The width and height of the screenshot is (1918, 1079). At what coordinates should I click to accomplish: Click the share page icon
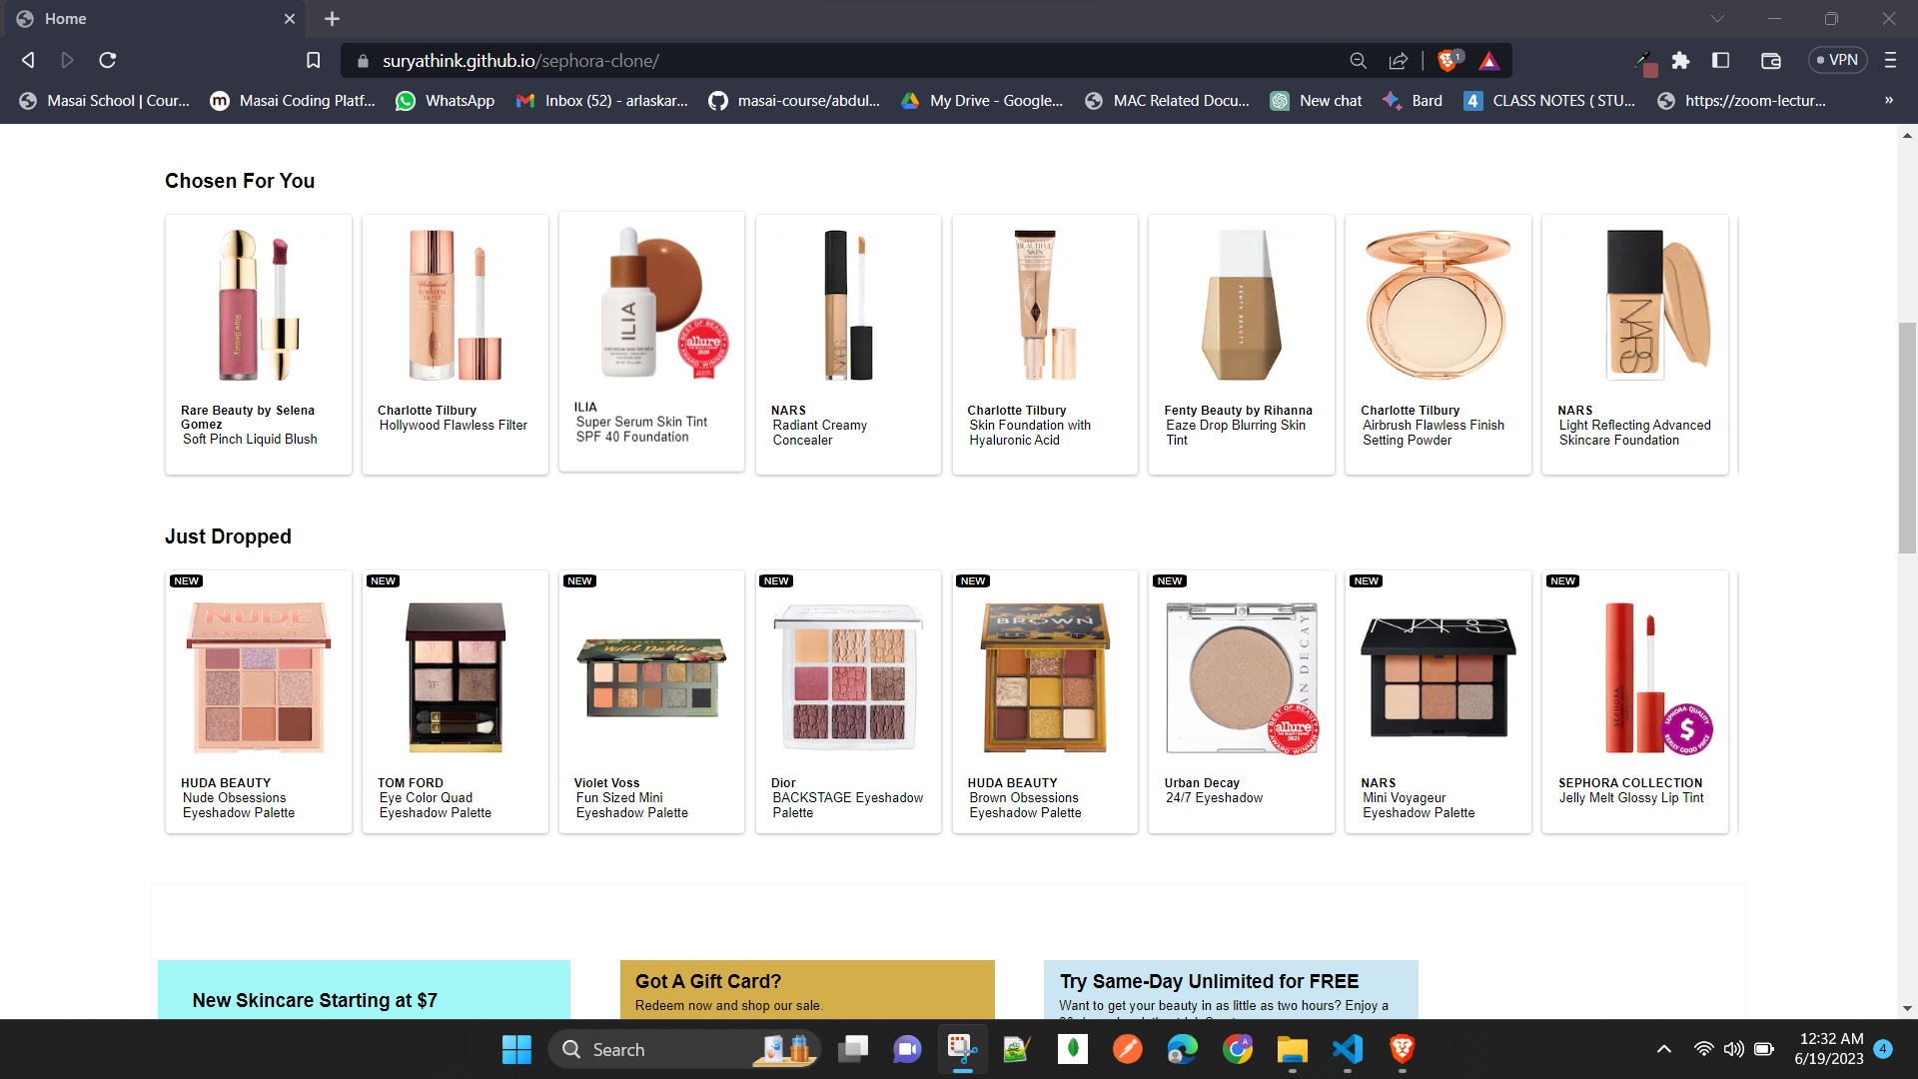(1398, 60)
